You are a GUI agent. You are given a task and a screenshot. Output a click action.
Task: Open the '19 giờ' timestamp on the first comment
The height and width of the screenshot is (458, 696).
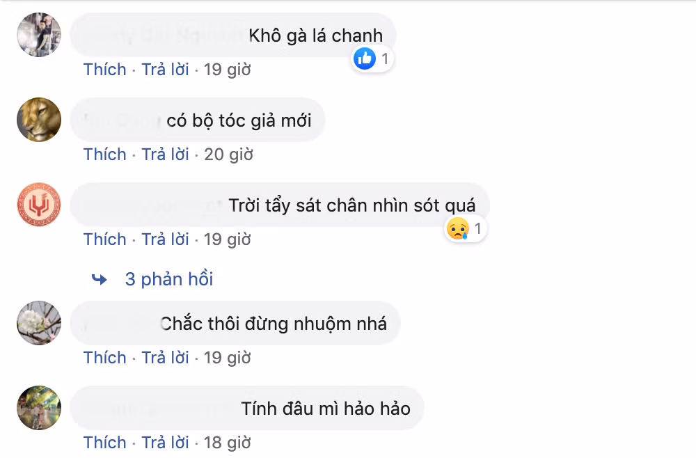pyautogui.click(x=231, y=70)
